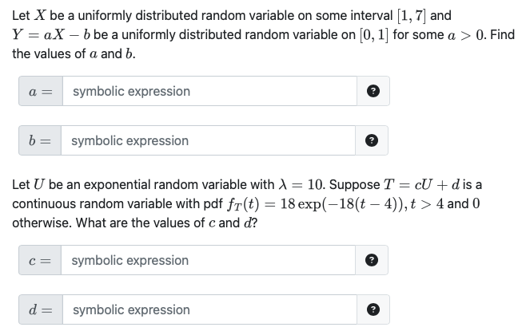Screen dimensions: 526x335
Task: Click the pdf formula 18 exp(−18(t − 4))
Action: [x=344, y=204]
